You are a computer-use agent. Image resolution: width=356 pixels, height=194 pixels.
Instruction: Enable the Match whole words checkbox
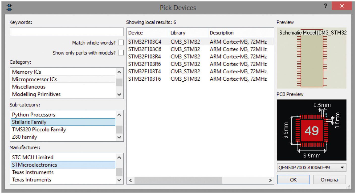pos(121,43)
